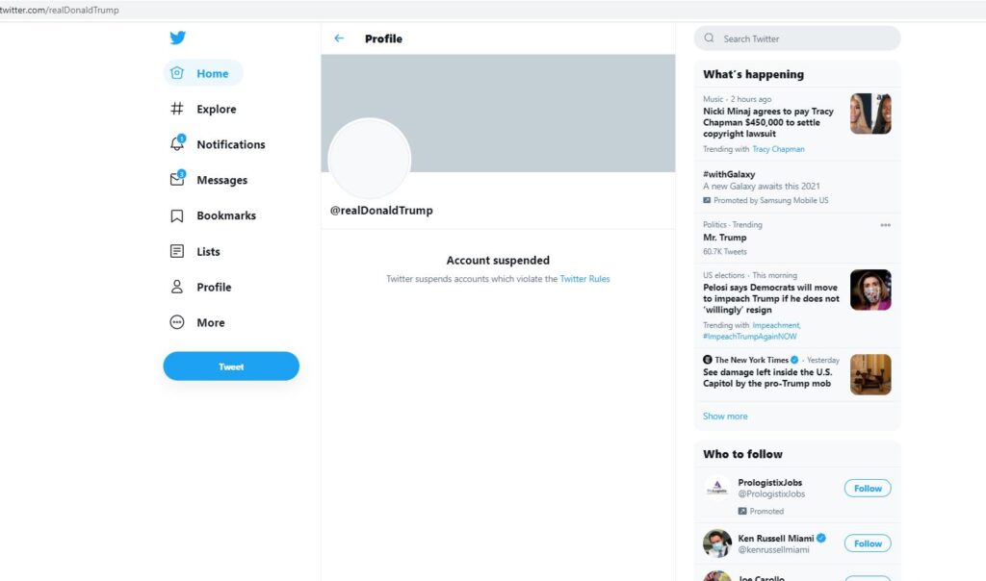Click the Who to follow heading
The height and width of the screenshot is (581, 986).
pos(742,454)
